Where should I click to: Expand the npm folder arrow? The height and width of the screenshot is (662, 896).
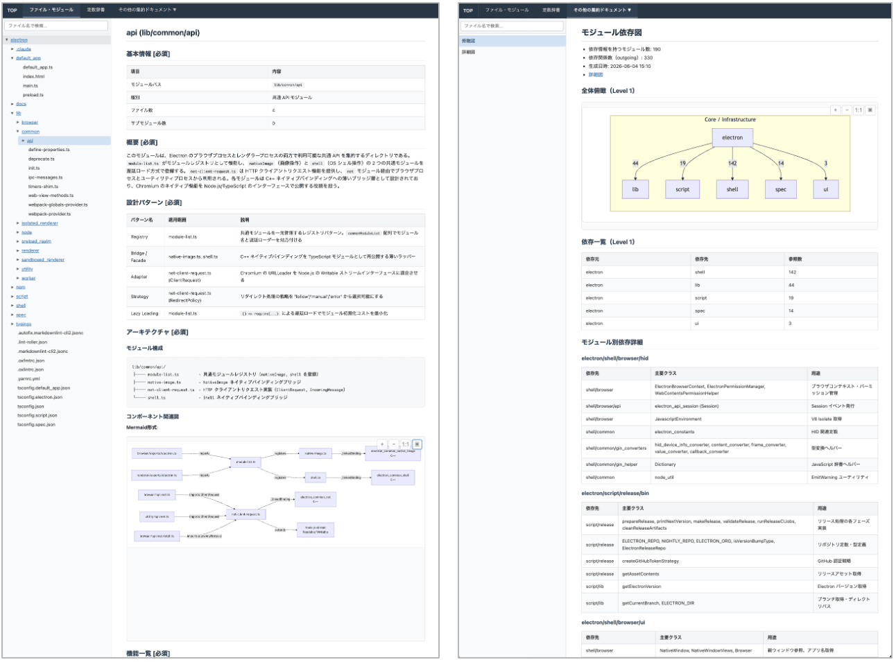point(12,287)
